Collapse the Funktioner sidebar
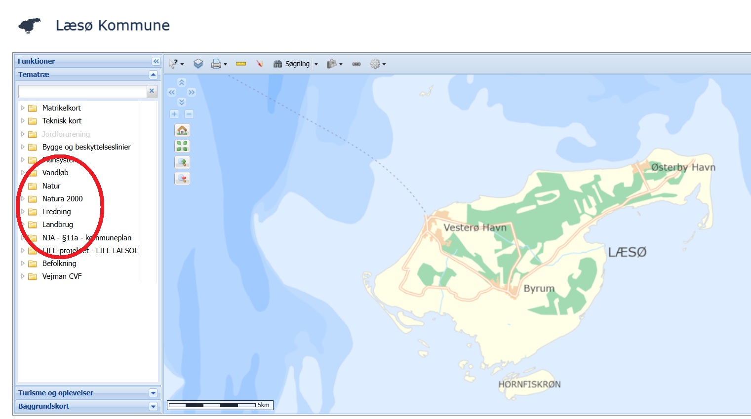 click(x=156, y=61)
